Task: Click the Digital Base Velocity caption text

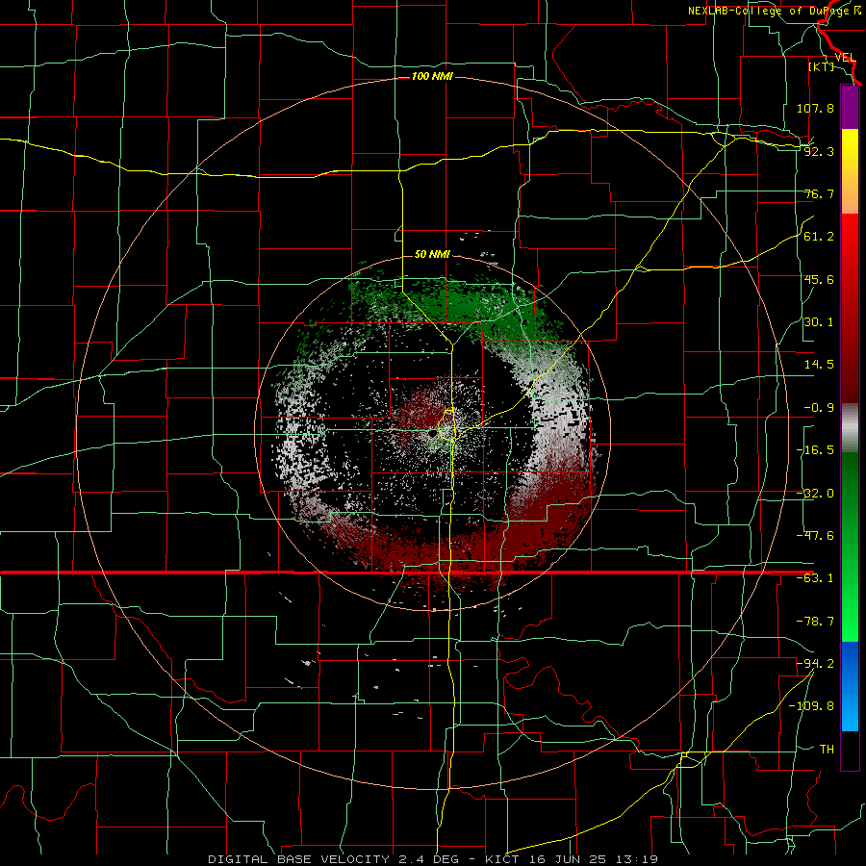Action: click(x=432, y=859)
